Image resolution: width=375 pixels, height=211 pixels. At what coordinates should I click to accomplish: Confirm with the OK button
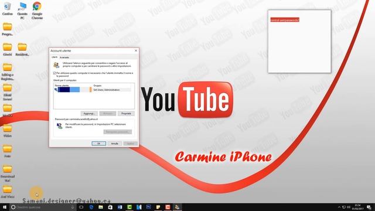click(99, 143)
